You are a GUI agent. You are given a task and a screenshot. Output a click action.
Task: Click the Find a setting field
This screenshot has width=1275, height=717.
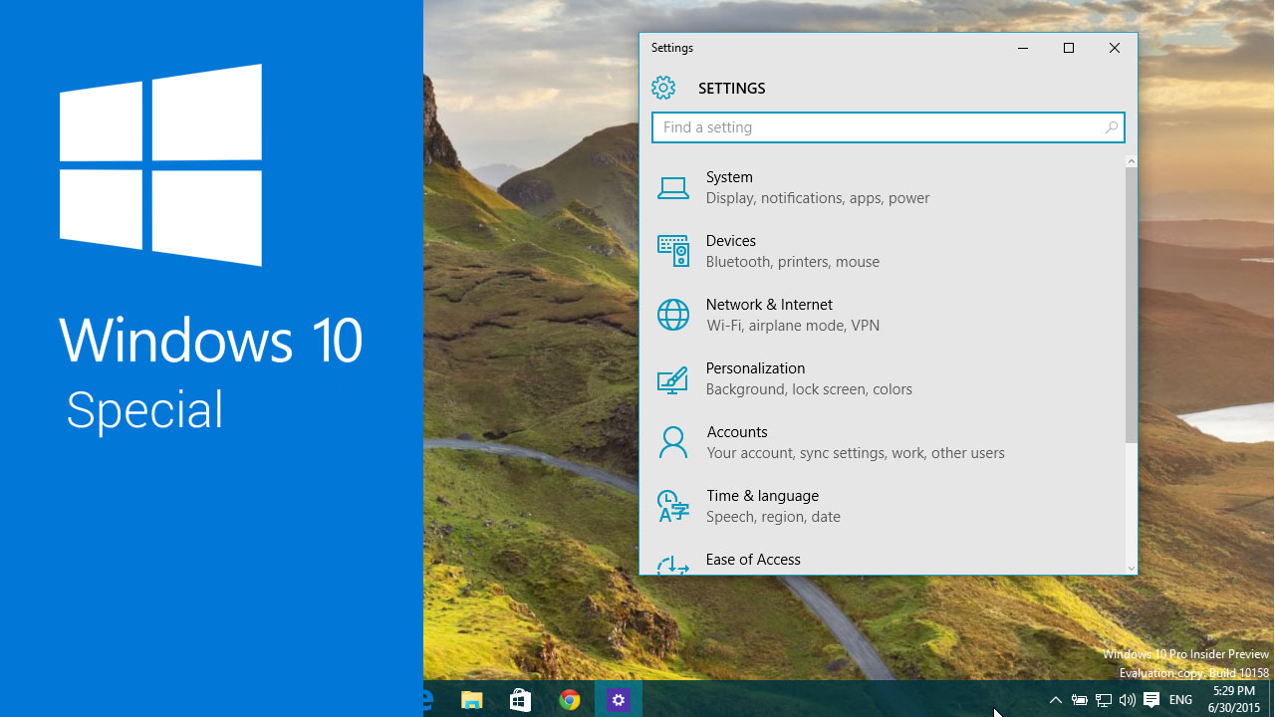pyautogui.click(x=877, y=127)
